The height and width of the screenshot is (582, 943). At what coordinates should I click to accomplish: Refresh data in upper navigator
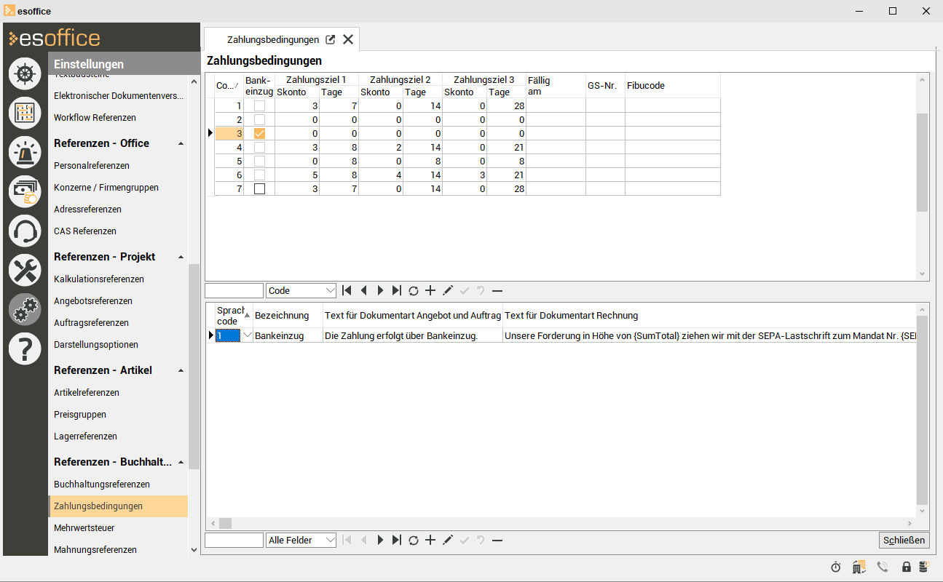coord(413,290)
